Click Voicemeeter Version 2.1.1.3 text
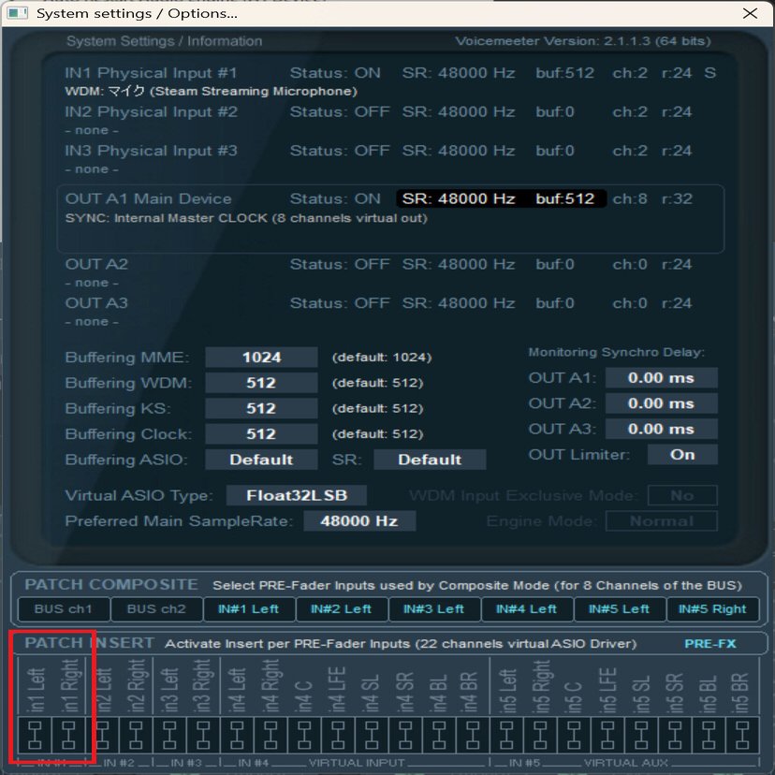This screenshot has width=775, height=775. coord(583,41)
